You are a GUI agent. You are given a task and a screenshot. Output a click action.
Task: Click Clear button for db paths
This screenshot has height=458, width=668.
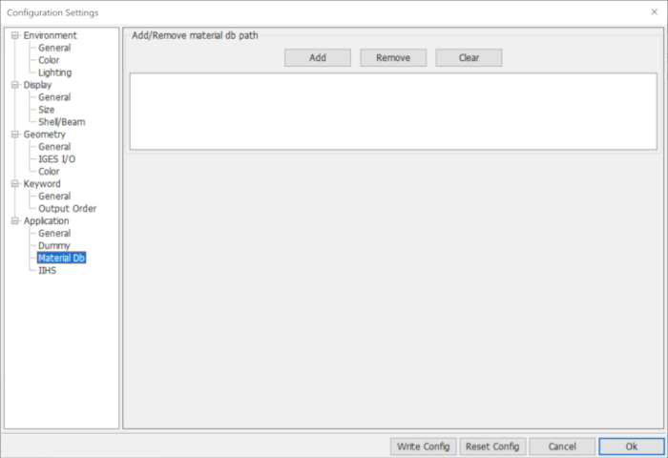(x=469, y=57)
